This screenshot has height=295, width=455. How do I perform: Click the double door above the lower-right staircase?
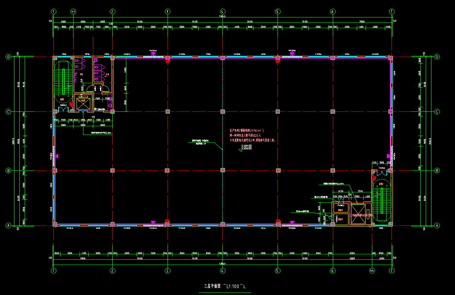pos(382,173)
